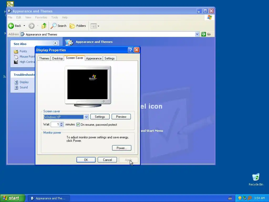The height and width of the screenshot is (202, 269).
Task: Open the Fonts link in See Also
Action: tap(23, 51)
